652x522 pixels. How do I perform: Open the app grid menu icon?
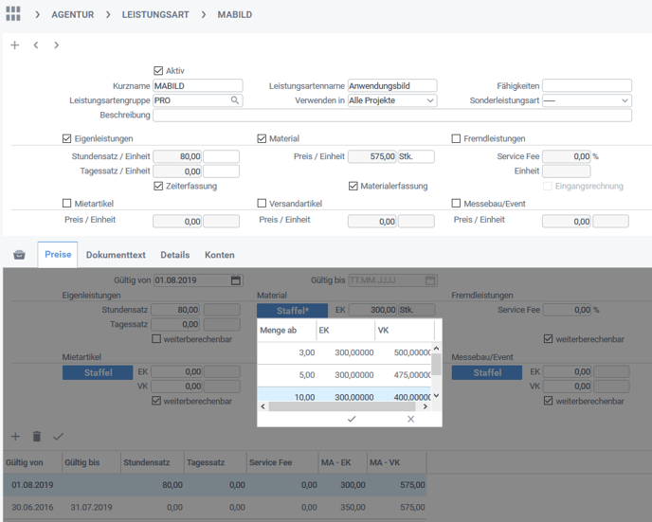pos(13,14)
